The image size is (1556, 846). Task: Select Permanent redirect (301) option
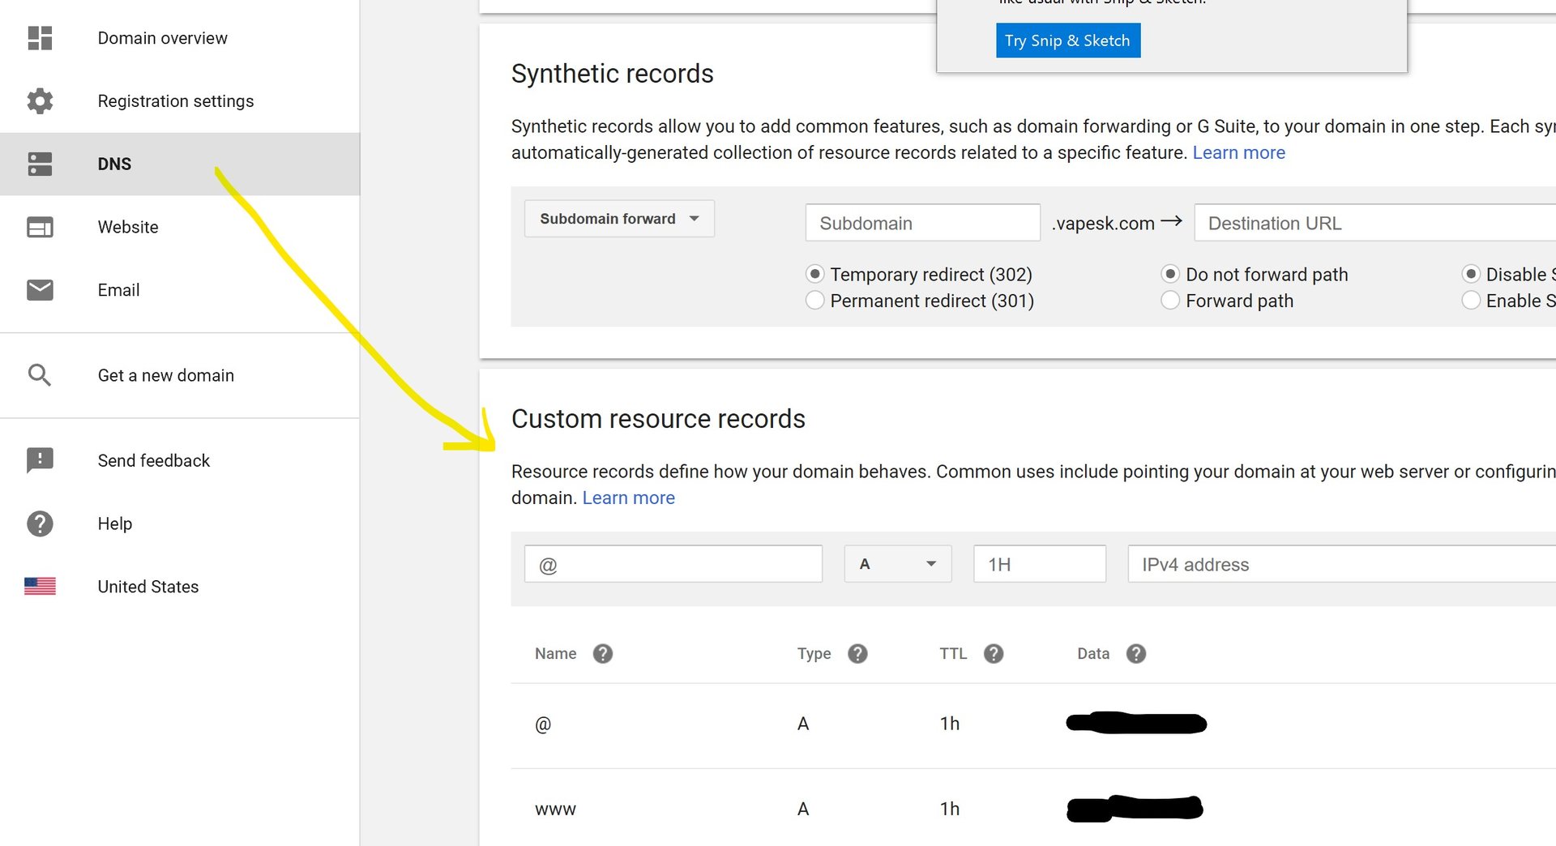[815, 301]
